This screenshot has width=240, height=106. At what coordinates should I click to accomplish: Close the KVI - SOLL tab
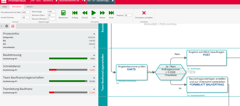[57, 1]
